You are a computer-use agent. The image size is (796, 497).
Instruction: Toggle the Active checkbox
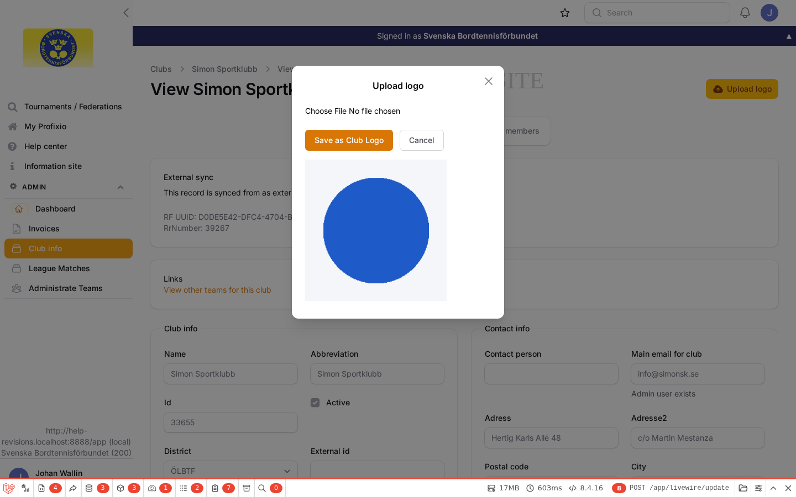coord(315,403)
